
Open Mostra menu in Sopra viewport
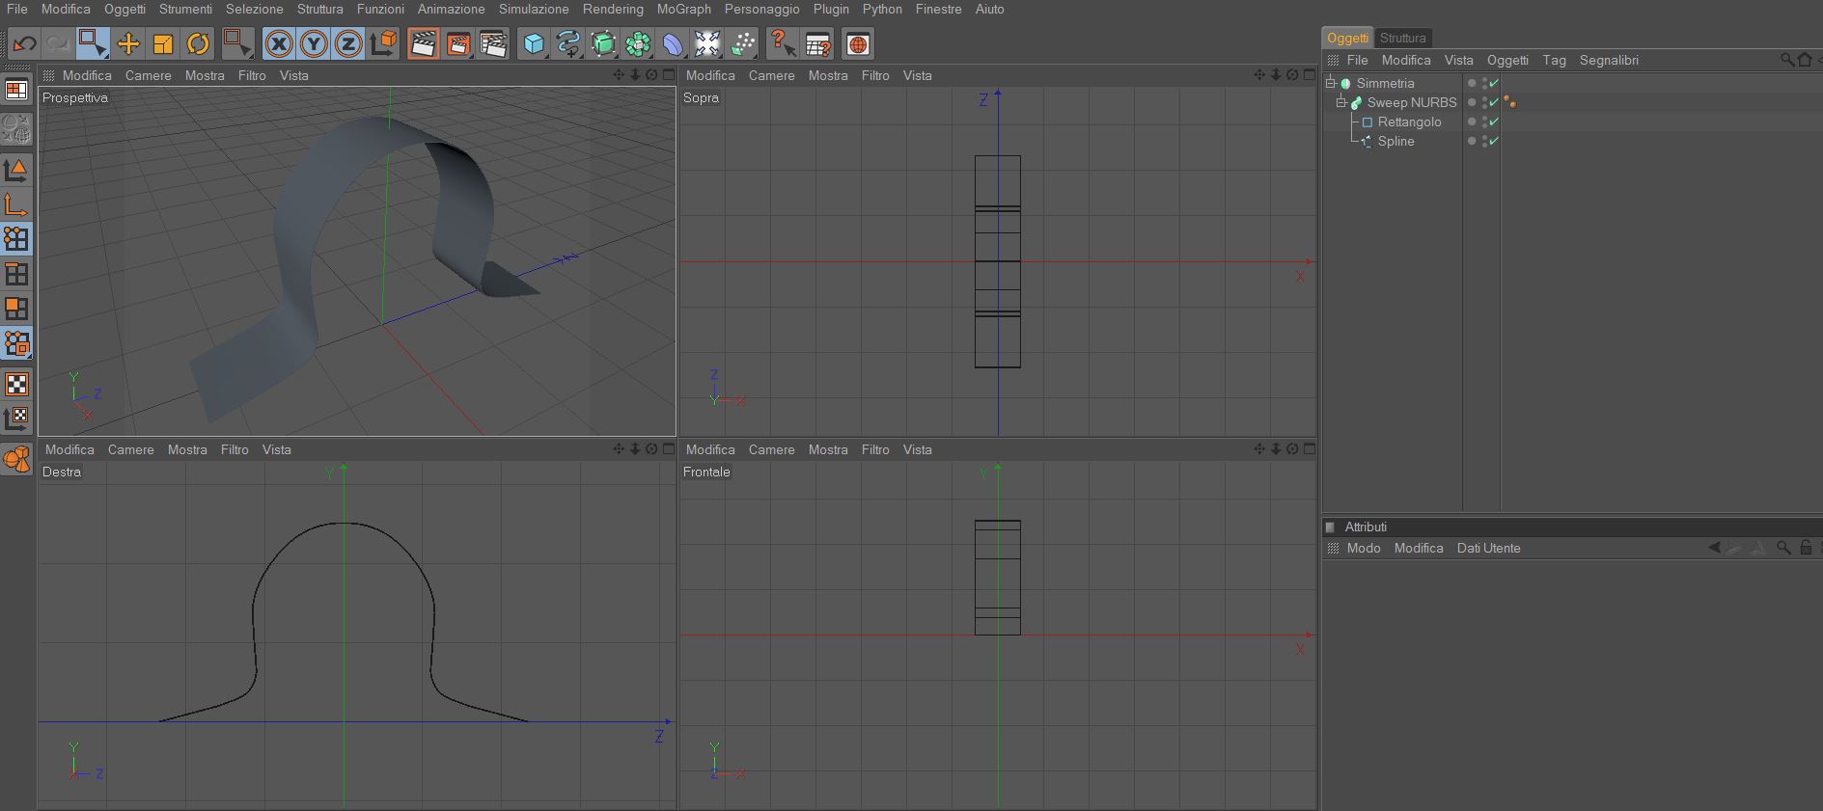828,75
